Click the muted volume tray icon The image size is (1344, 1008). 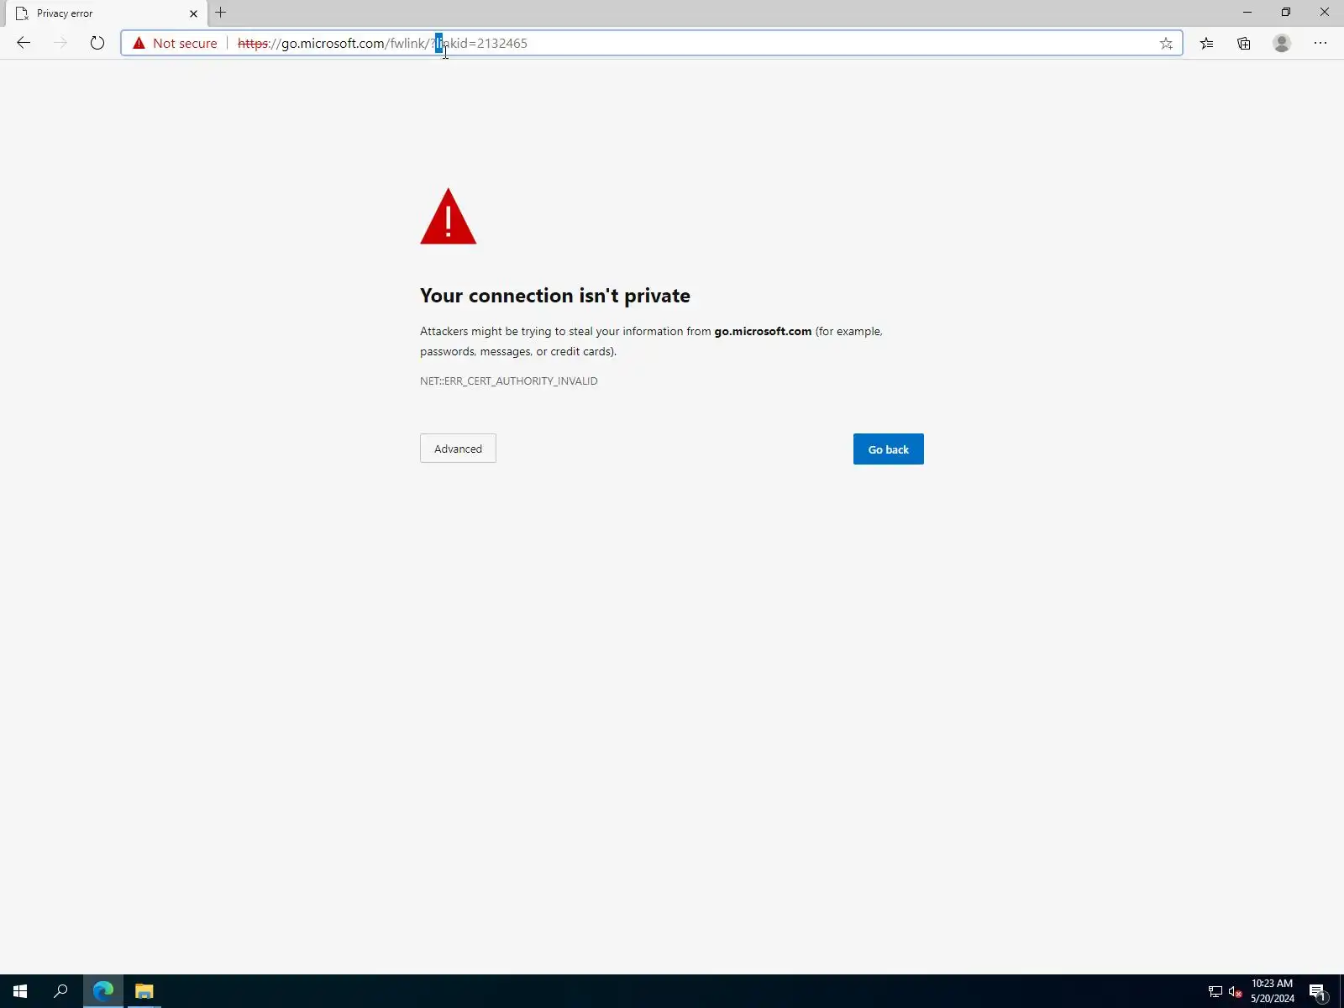click(x=1236, y=992)
